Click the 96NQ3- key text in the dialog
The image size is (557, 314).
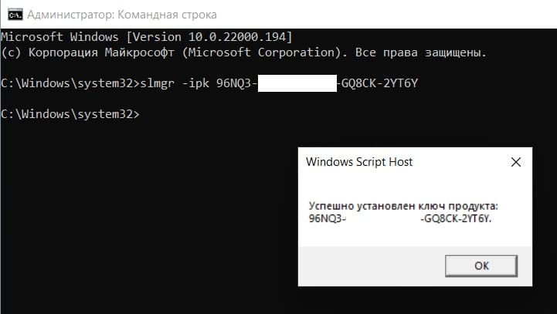pos(327,218)
